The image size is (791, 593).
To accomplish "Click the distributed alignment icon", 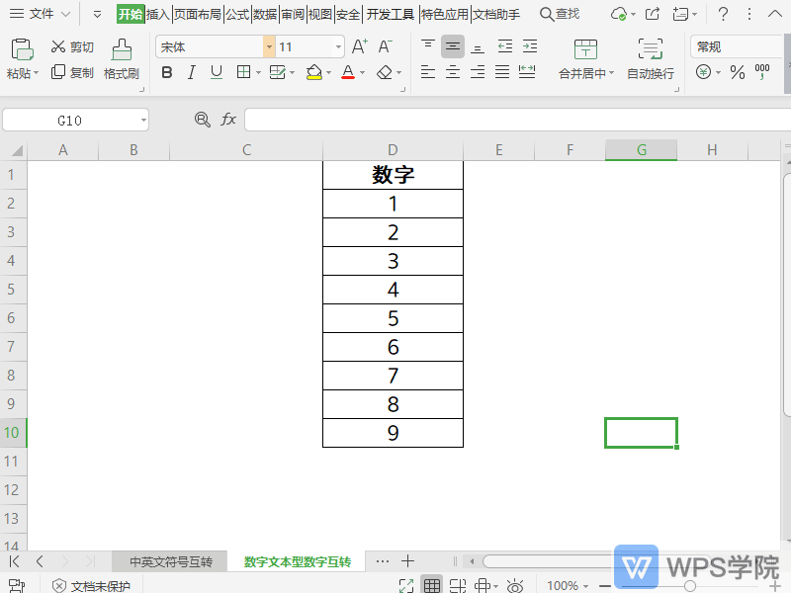I will [527, 72].
